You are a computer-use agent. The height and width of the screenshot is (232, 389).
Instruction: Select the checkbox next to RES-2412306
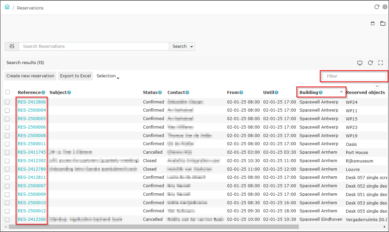point(7,219)
